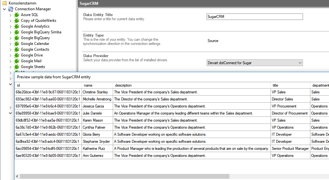
Task: Click the Google Calendar connection icon
Action: coord(17,44)
